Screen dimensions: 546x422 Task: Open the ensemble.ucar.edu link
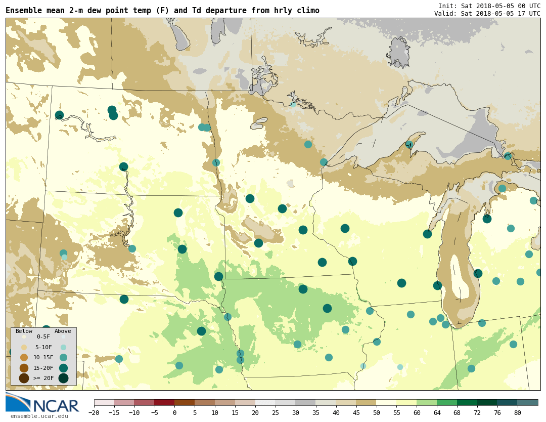39,416
